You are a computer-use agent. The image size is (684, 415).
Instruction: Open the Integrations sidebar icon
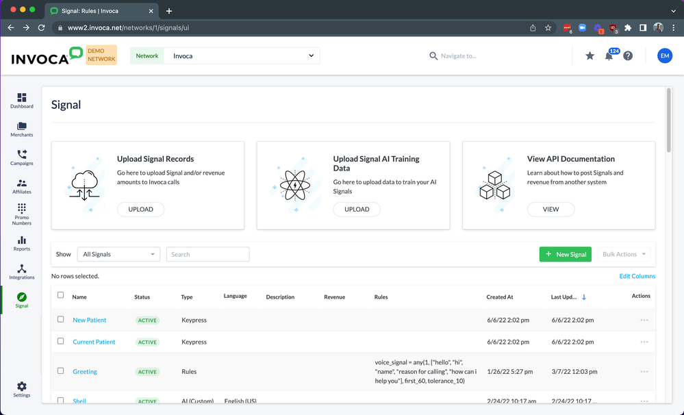pos(21,268)
